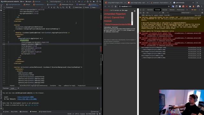This screenshot has width=204, height=115.
Task: Open the Event Log button
Action: tap(95, 112)
